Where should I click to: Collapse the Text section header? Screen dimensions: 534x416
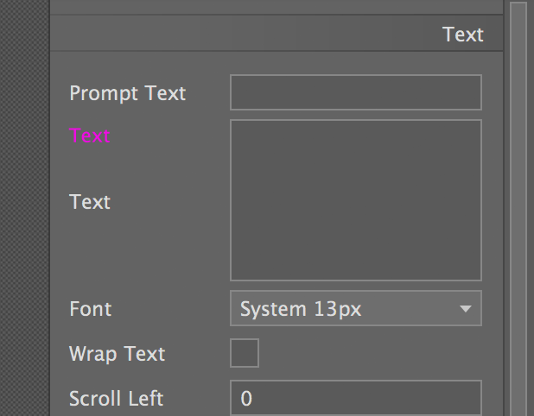[277, 35]
